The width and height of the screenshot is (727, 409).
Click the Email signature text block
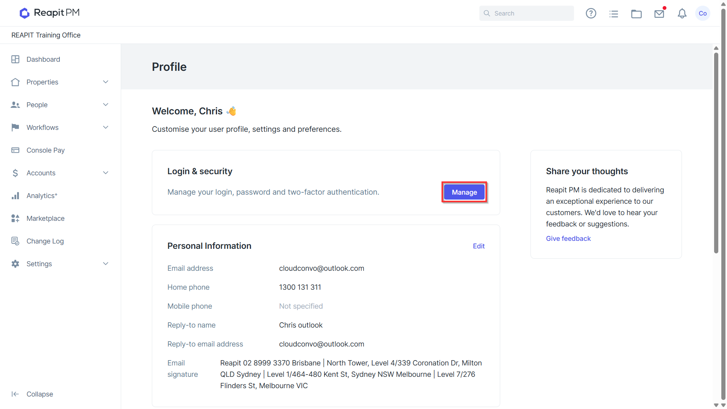(x=351, y=375)
